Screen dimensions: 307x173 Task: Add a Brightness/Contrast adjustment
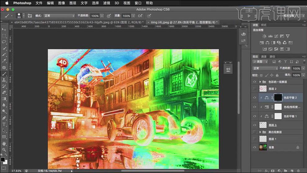tap(264, 36)
